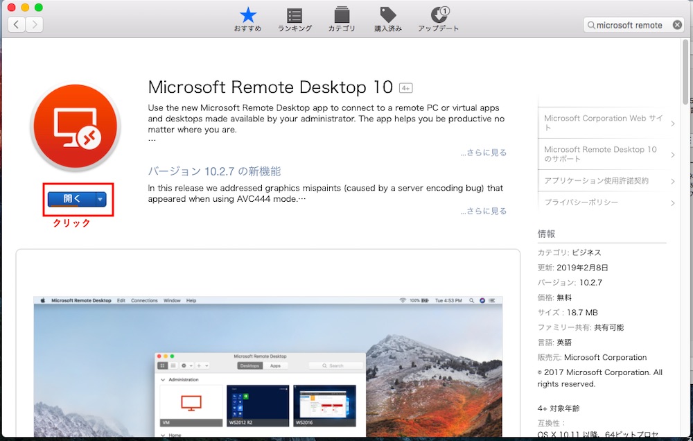The width and height of the screenshot is (693, 441).
Task: Click the 情報 section heading
Action: point(546,234)
